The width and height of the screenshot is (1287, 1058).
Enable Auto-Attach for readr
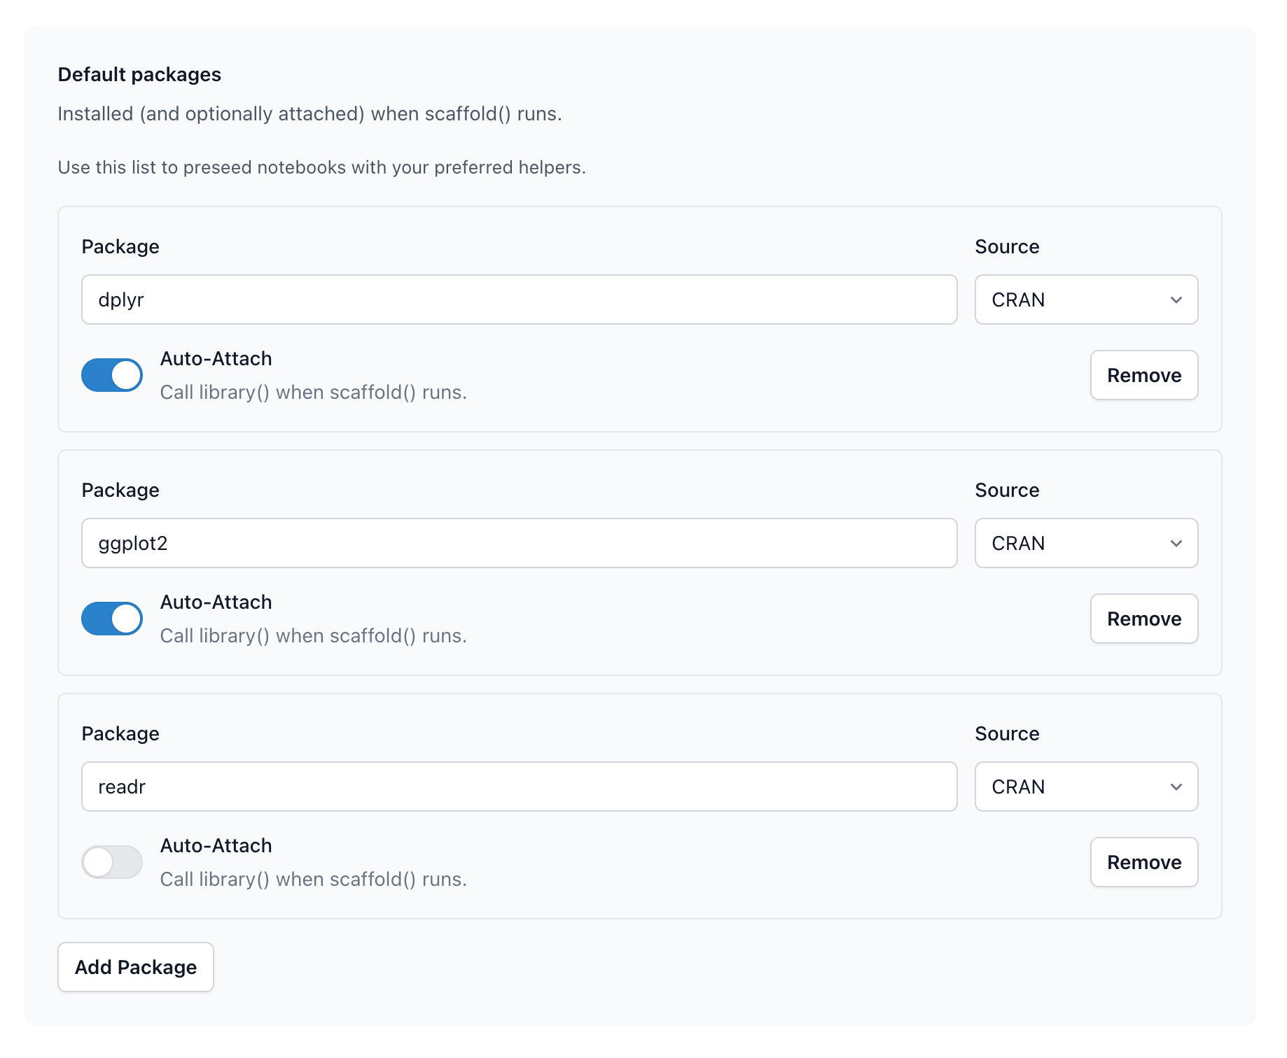coord(112,862)
